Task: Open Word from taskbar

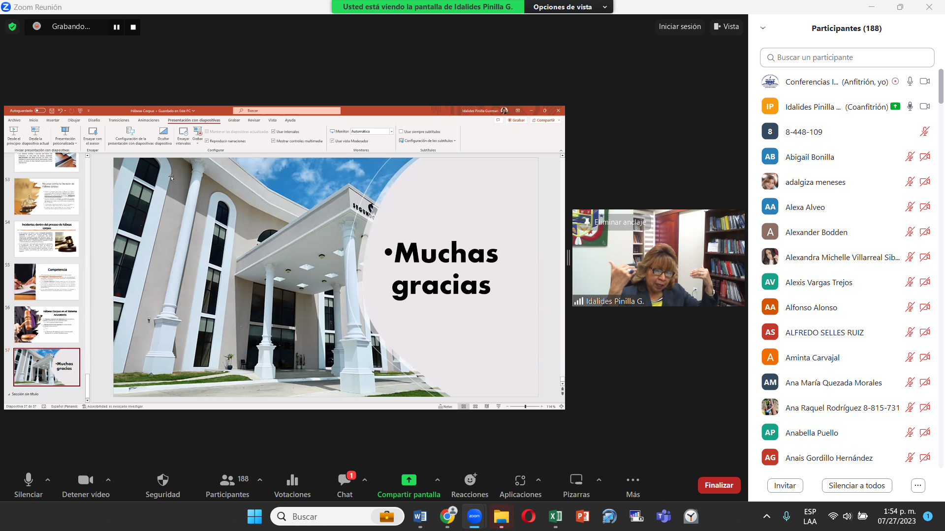Action: coord(420,516)
